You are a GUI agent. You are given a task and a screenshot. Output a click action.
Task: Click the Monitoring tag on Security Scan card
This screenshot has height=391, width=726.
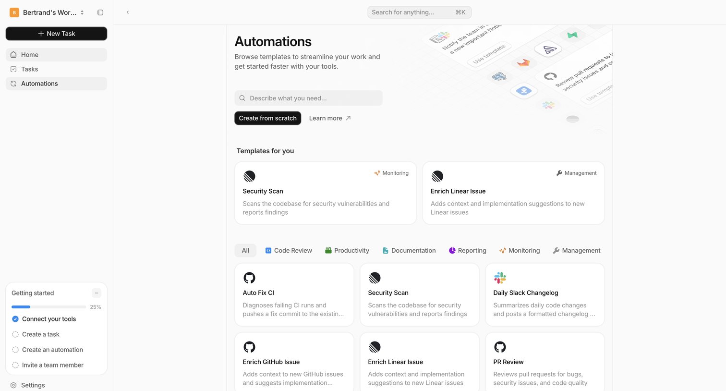pos(391,173)
